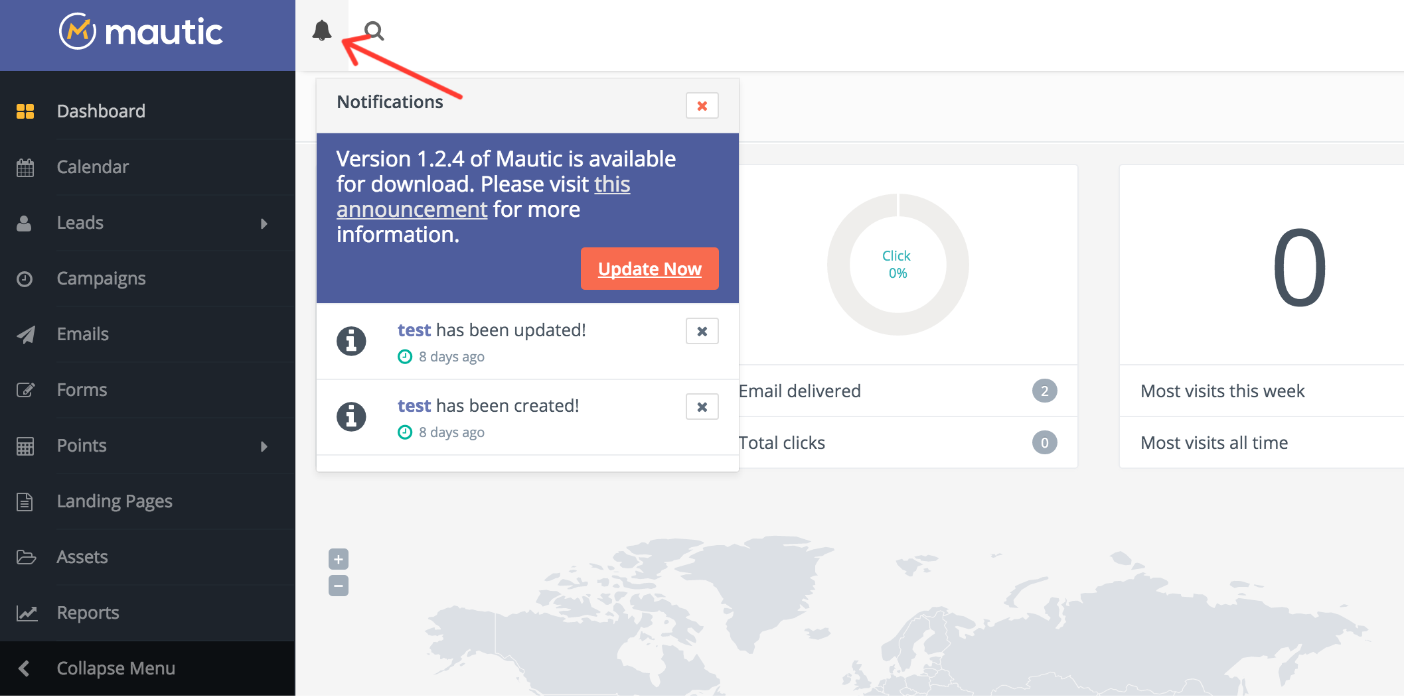Screen dimensions: 1406x697
Task: Open the Forms menu item
Action: pyautogui.click(x=147, y=390)
